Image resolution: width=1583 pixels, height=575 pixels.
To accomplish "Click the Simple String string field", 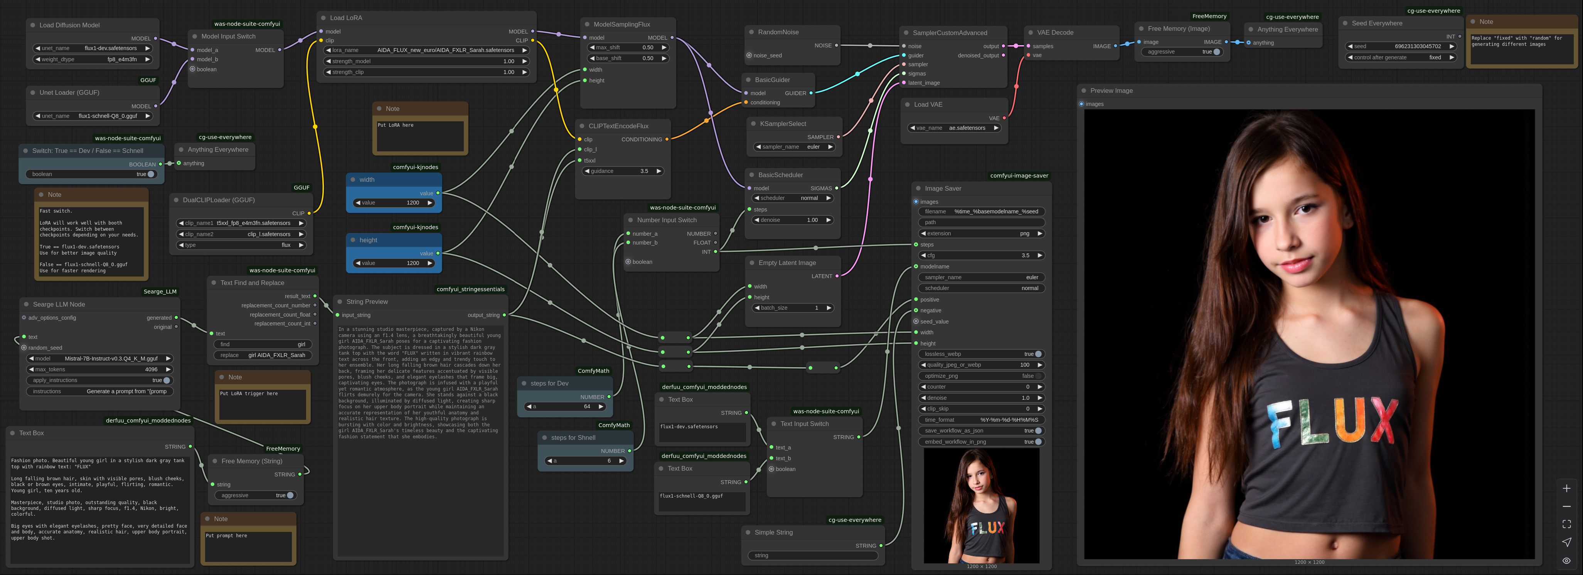I will point(813,556).
